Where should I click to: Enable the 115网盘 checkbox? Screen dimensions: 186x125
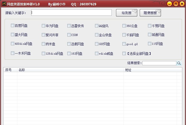tap(150, 44)
